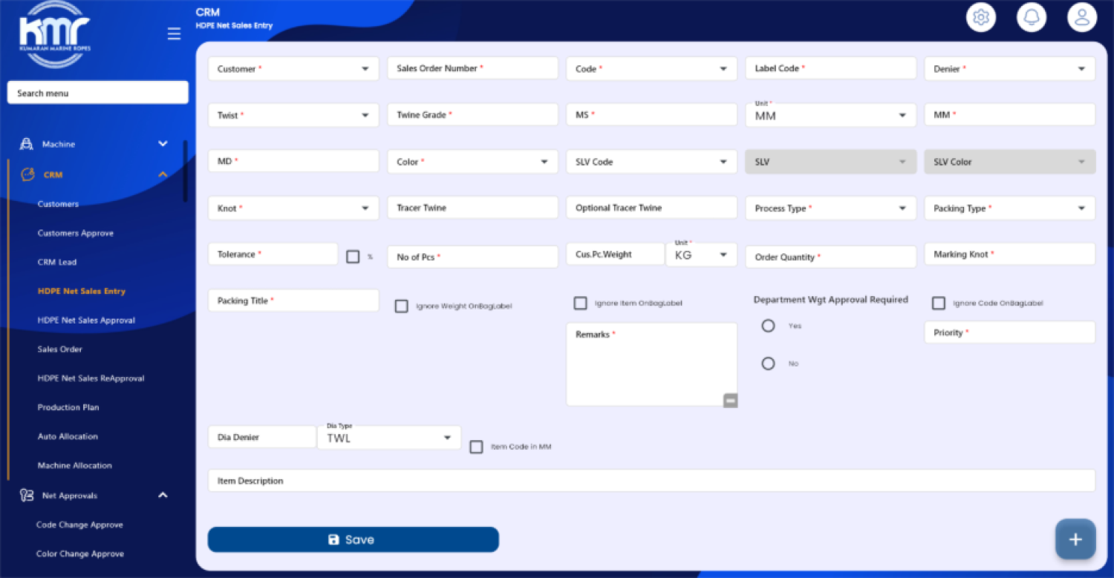Open HDPE Net Sales Approval menu item

click(x=86, y=321)
